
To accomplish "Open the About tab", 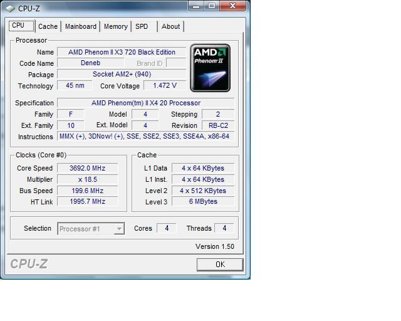I will [170, 26].
